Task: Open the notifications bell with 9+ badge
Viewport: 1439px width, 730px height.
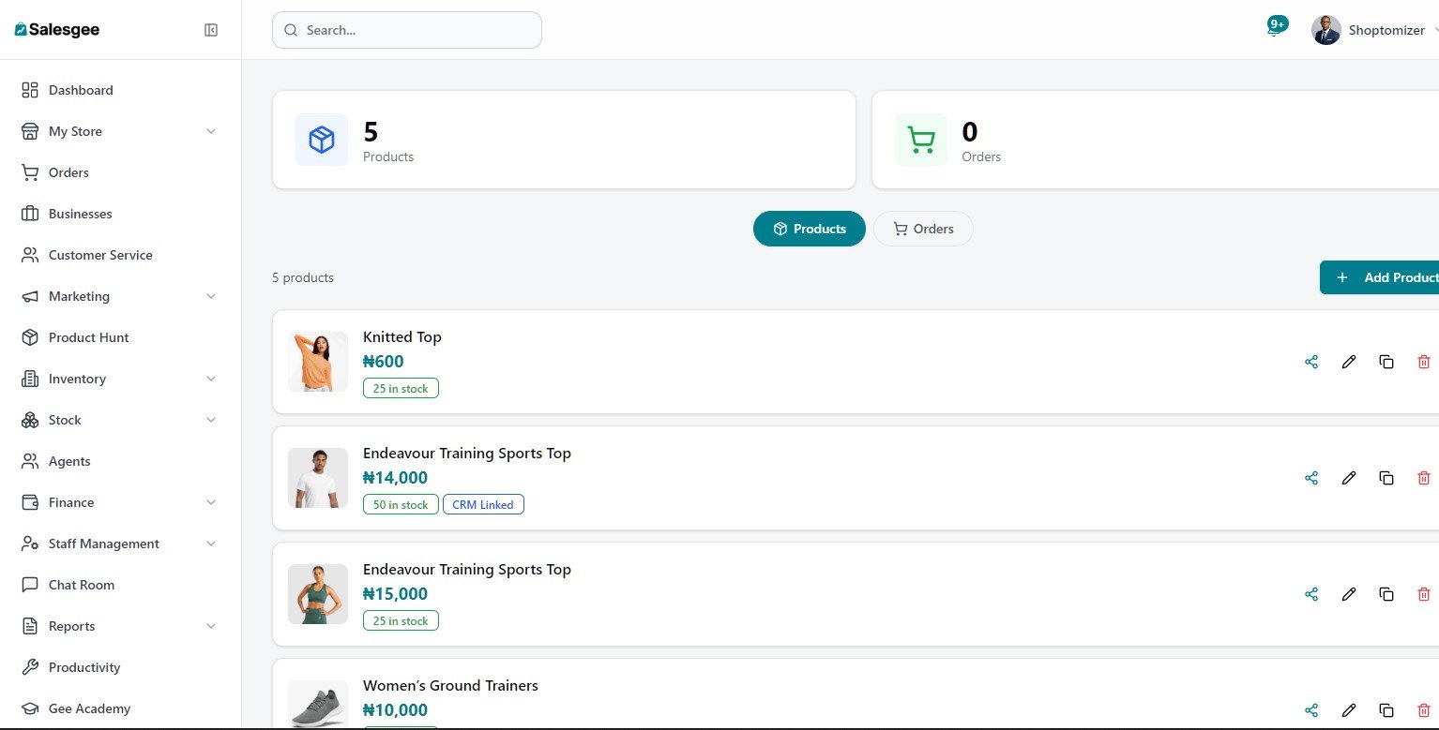Action: (x=1273, y=30)
